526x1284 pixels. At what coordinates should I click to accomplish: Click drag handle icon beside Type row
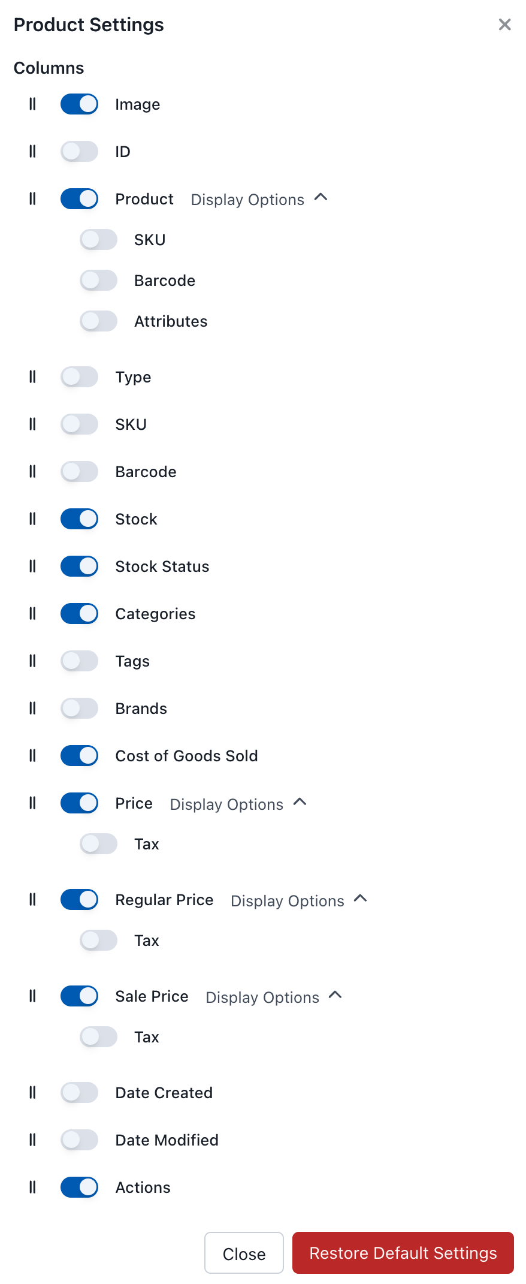pos(32,377)
